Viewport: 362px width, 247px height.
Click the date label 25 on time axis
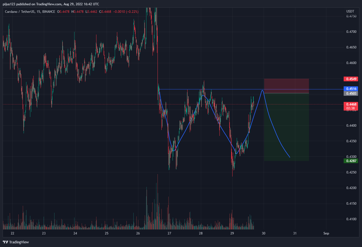(x=106, y=233)
